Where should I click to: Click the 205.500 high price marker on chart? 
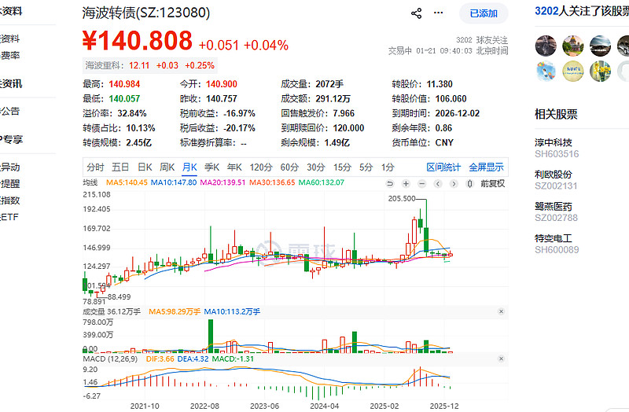[x=402, y=199]
